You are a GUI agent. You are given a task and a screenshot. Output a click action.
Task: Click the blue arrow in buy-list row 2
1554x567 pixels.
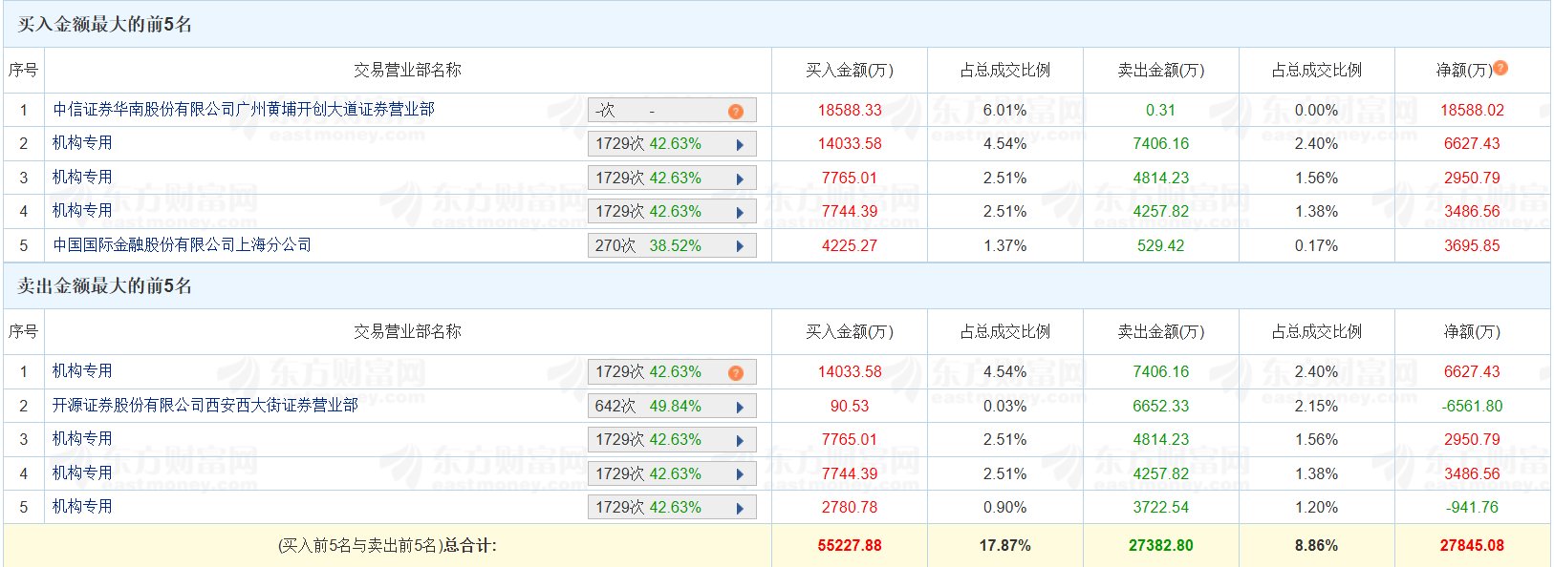740,145
